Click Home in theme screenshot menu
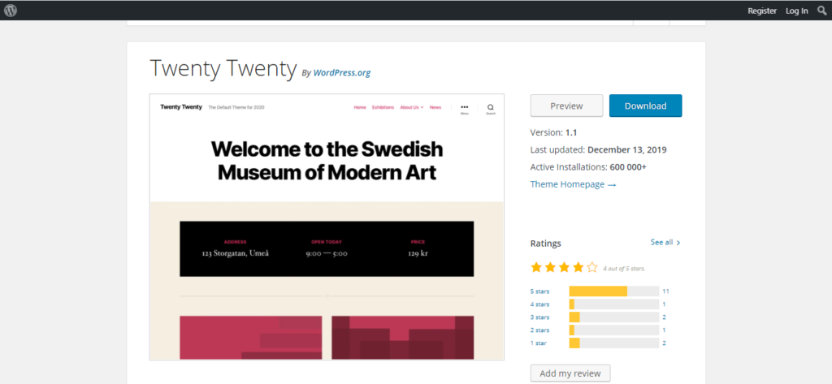Image resolution: width=832 pixels, height=384 pixels. (x=360, y=107)
